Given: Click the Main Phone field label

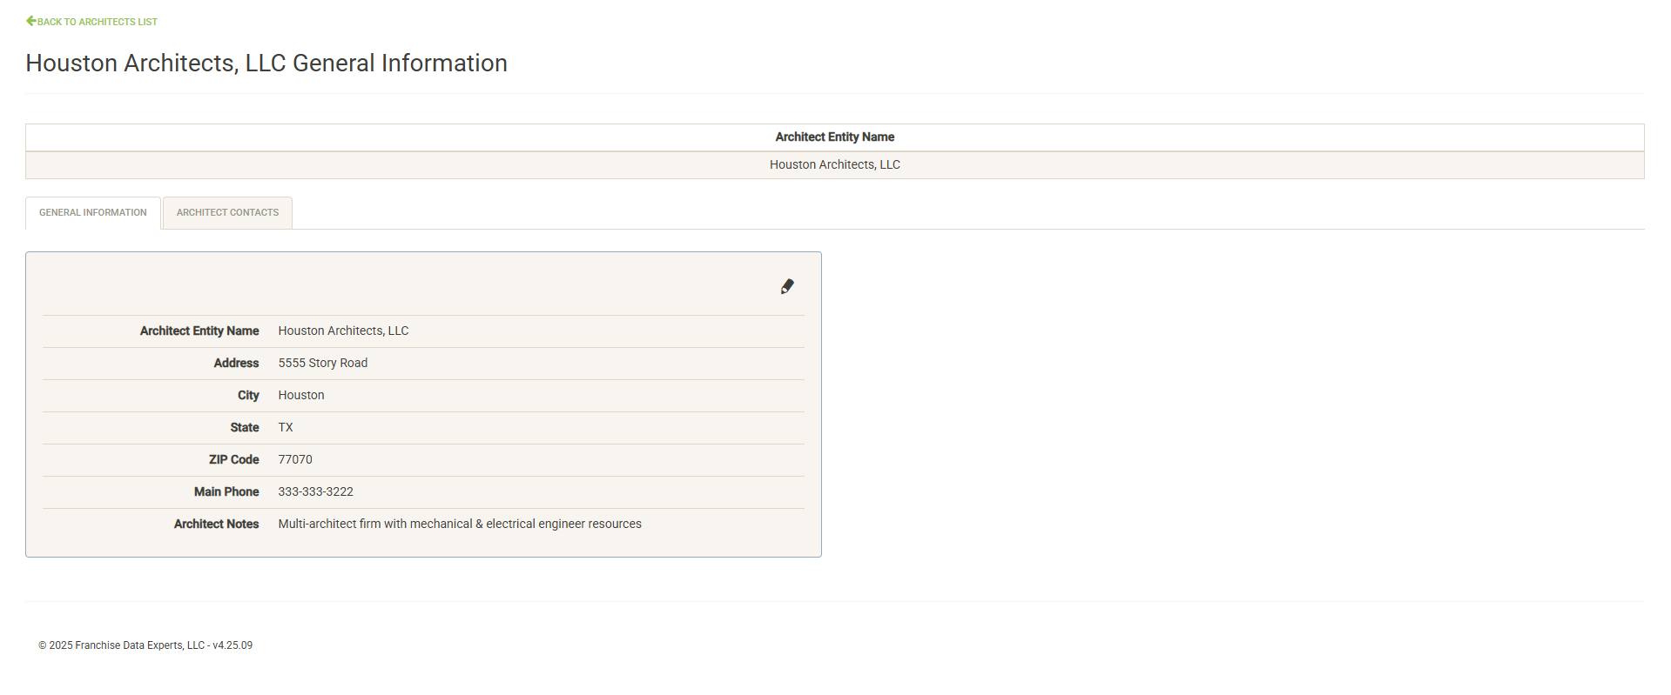Looking at the screenshot, I should pyautogui.click(x=226, y=492).
